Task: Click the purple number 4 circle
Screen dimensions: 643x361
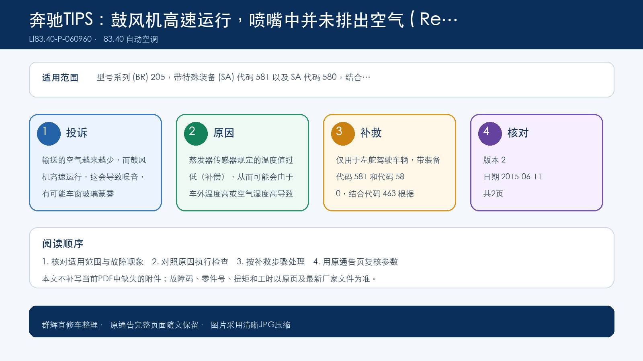Action: [x=490, y=134]
